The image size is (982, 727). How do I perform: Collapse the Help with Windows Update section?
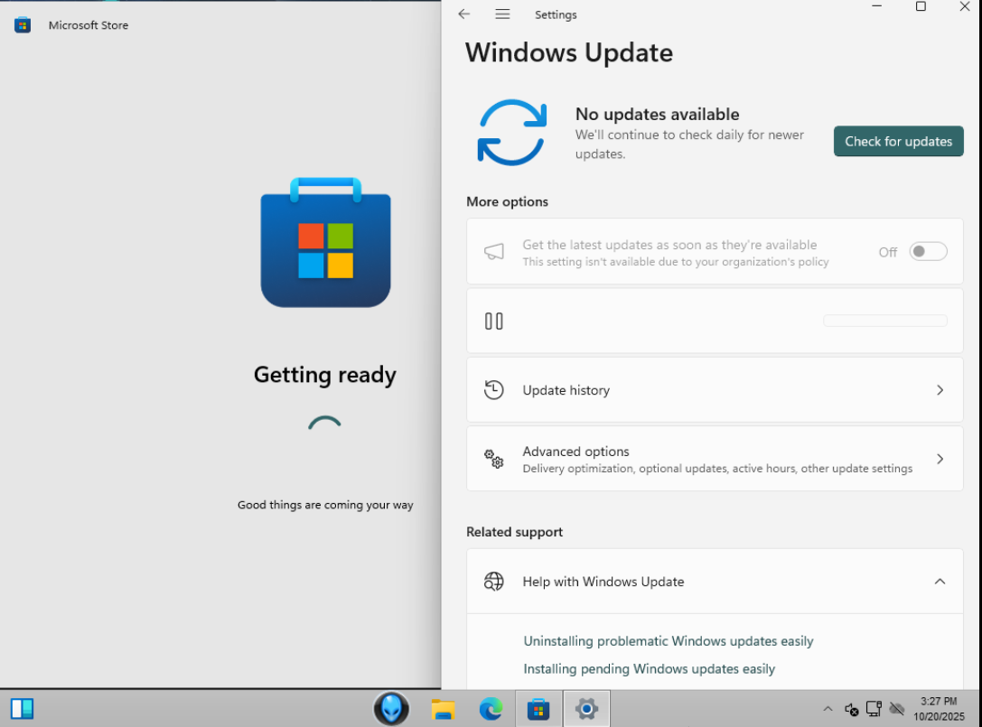[940, 582]
